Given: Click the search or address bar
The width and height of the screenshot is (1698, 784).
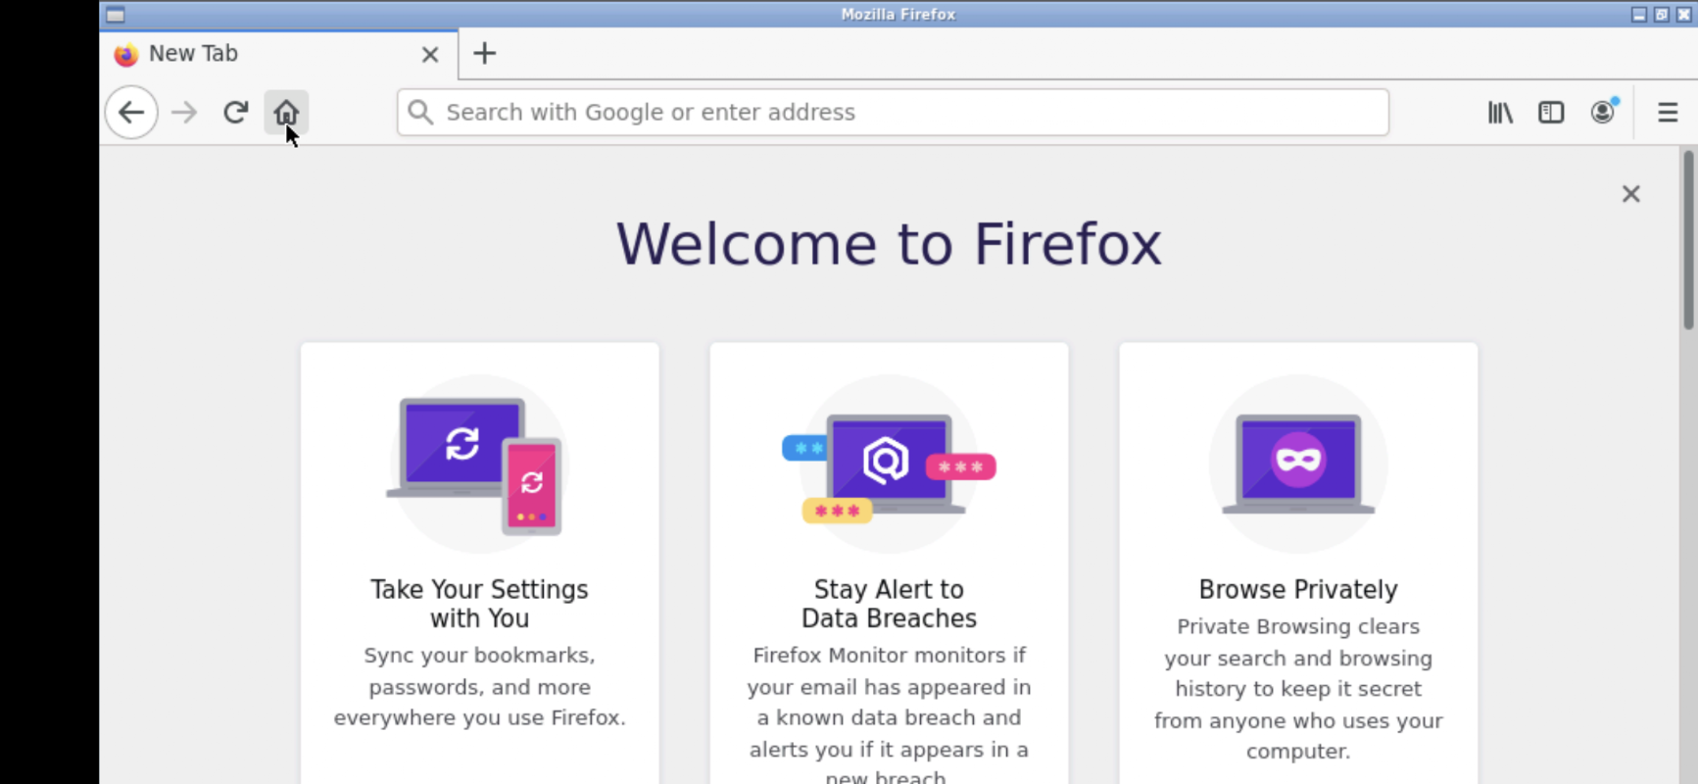Looking at the screenshot, I should [893, 113].
